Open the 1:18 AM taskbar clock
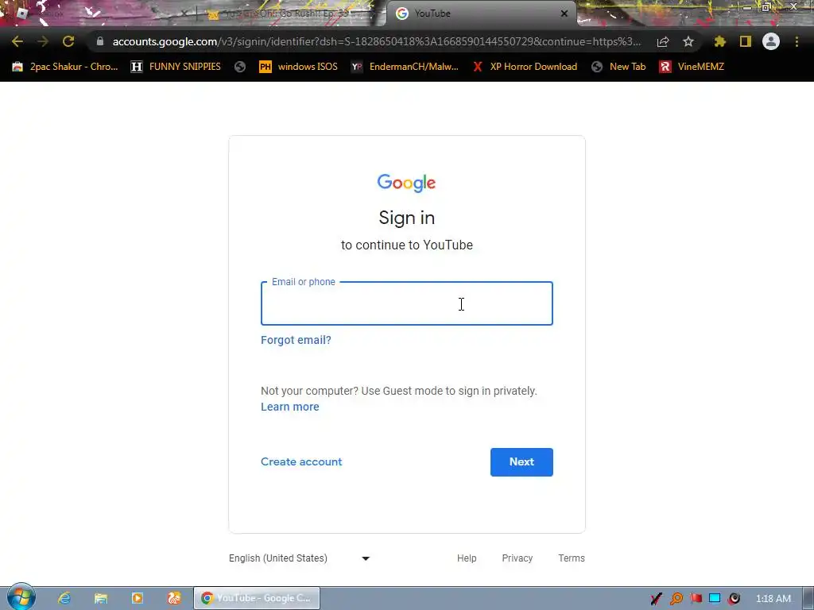The height and width of the screenshot is (610, 814). click(x=773, y=599)
